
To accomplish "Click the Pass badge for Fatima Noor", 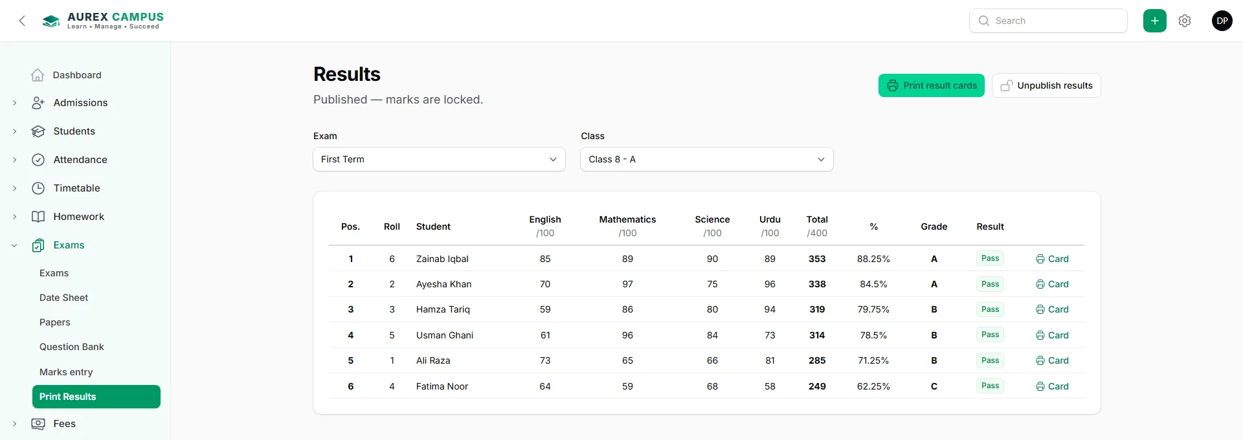I will (990, 386).
